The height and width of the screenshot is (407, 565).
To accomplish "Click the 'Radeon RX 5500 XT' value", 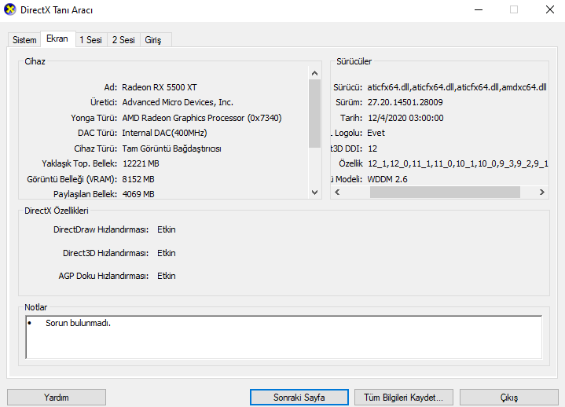I will click(160, 87).
